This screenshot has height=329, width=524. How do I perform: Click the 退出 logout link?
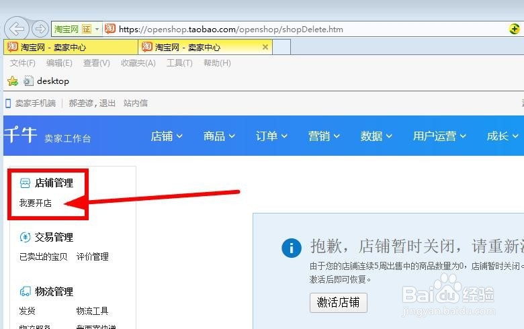coord(107,103)
